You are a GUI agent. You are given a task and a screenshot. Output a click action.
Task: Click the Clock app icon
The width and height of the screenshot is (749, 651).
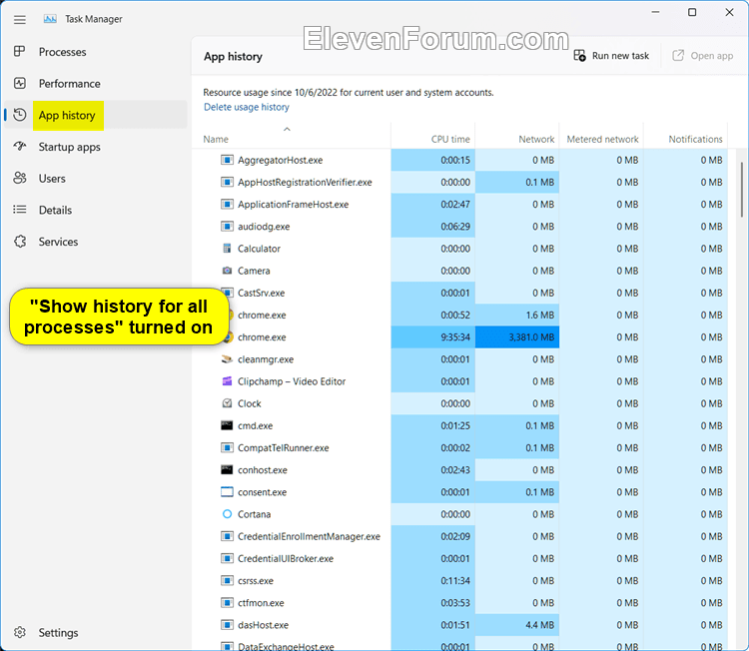point(227,403)
